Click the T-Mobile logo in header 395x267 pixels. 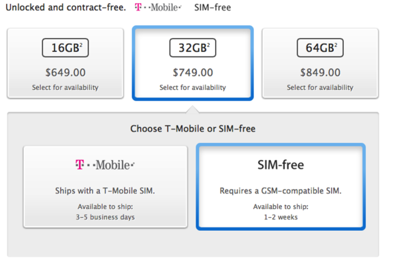[158, 7]
